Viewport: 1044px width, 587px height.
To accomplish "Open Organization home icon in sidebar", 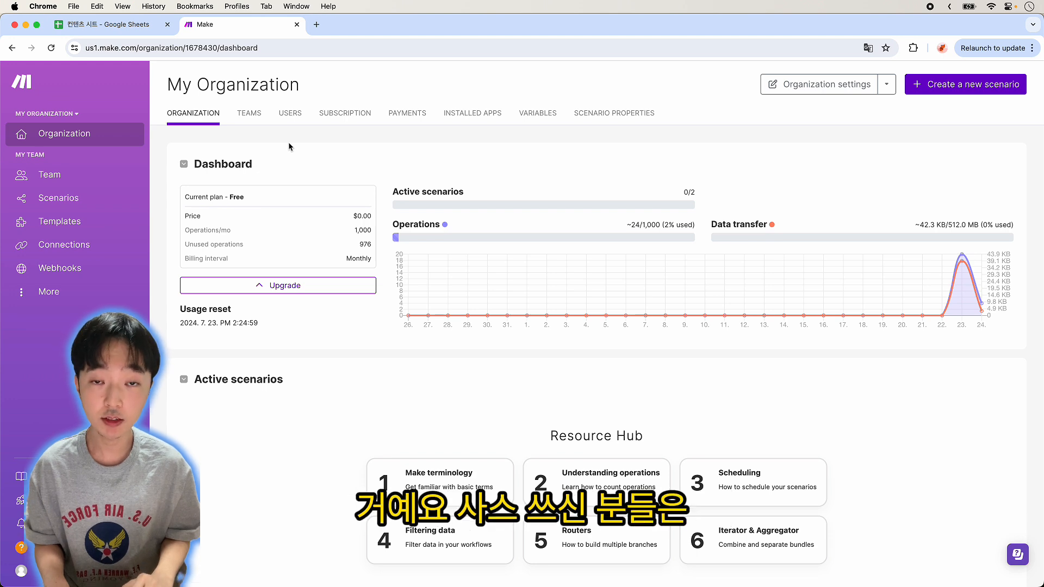I will tap(21, 134).
